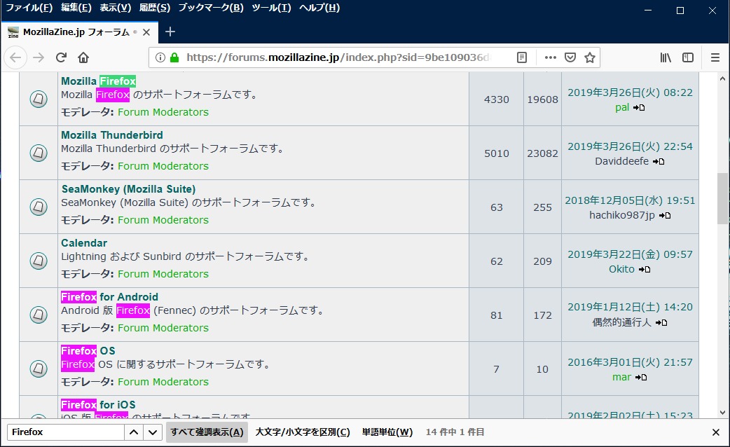View latest post icon next to 偶然的通行人

661,323
